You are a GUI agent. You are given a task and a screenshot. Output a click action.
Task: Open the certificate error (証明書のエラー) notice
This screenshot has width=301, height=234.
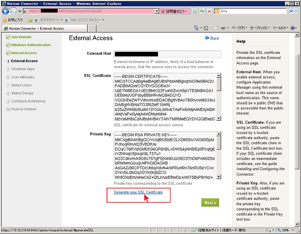point(175,11)
